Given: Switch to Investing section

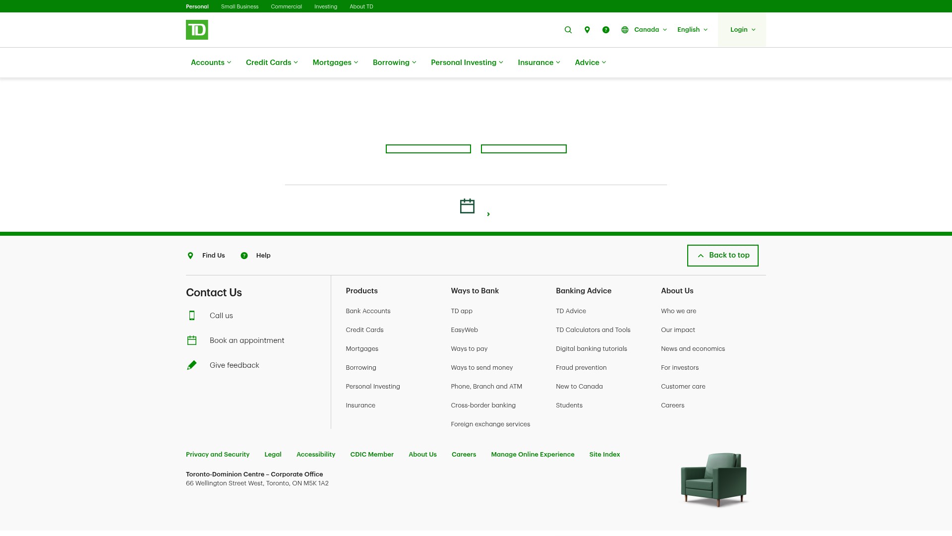Looking at the screenshot, I should [x=325, y=6].
